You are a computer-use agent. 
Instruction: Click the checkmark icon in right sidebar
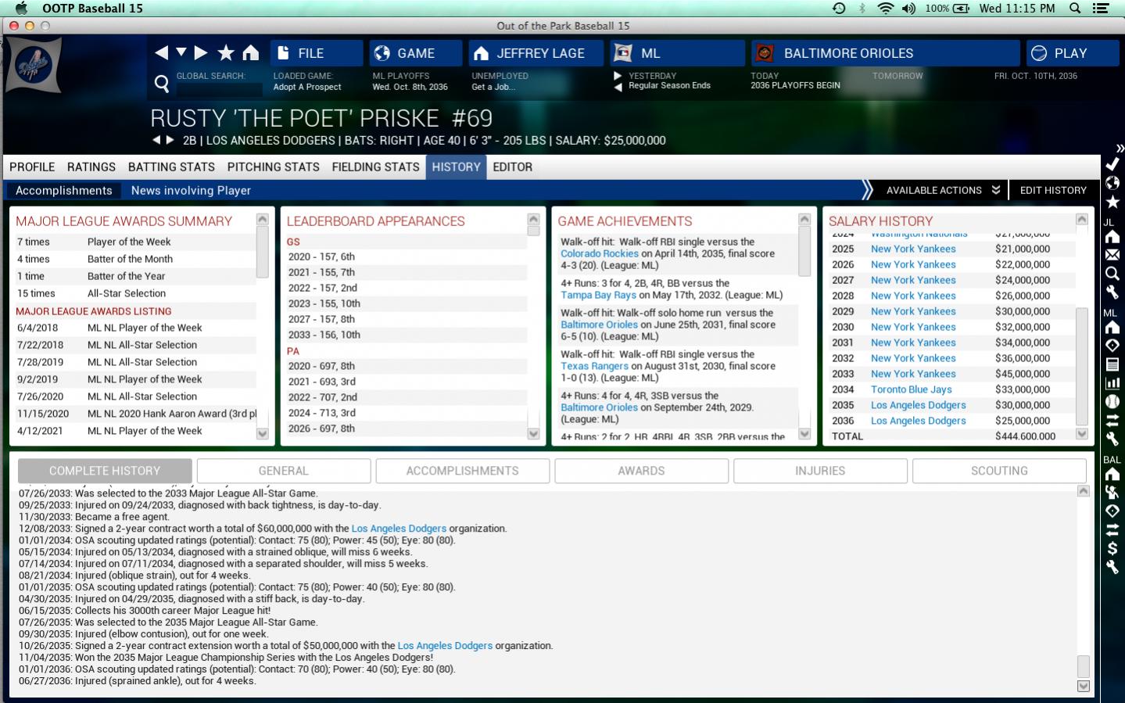(x=1112, y=164)
